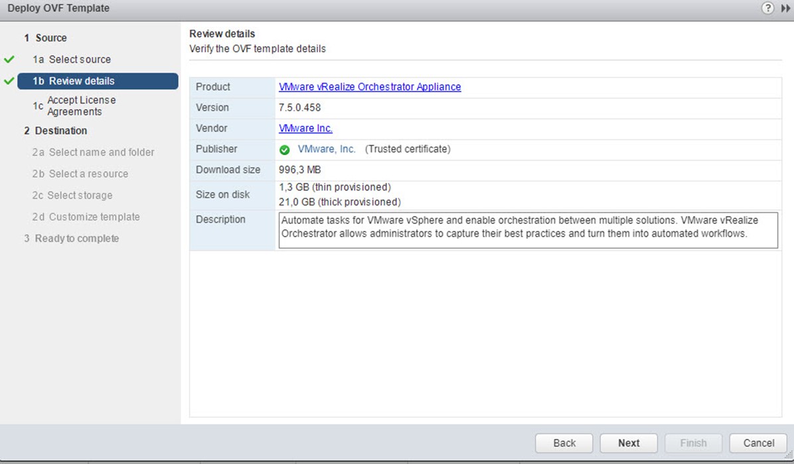Click the (Trusted certificate) text
Viewport: 794px width, 464px height.
click(408, 149)
